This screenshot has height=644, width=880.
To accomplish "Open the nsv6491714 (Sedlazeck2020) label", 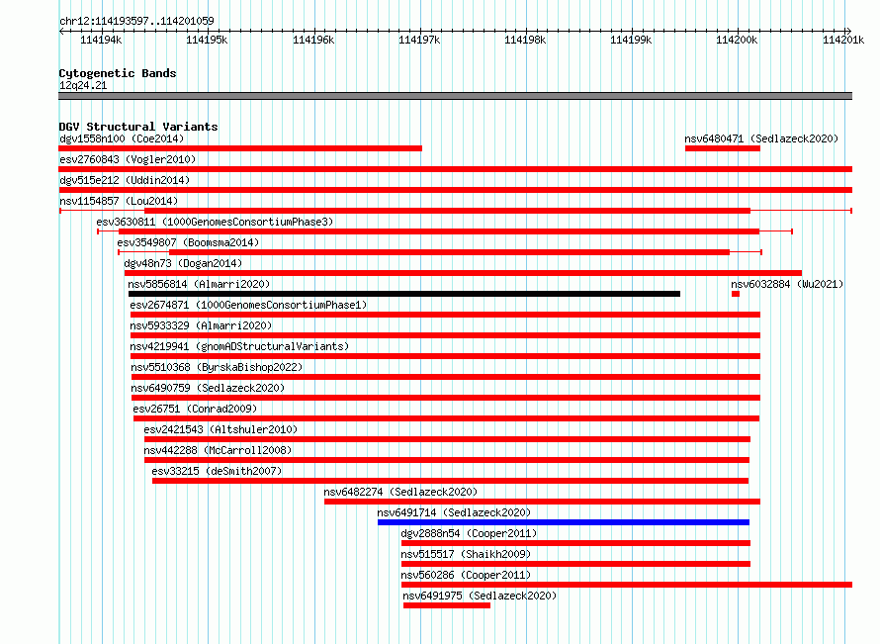I will click(454, 512).
